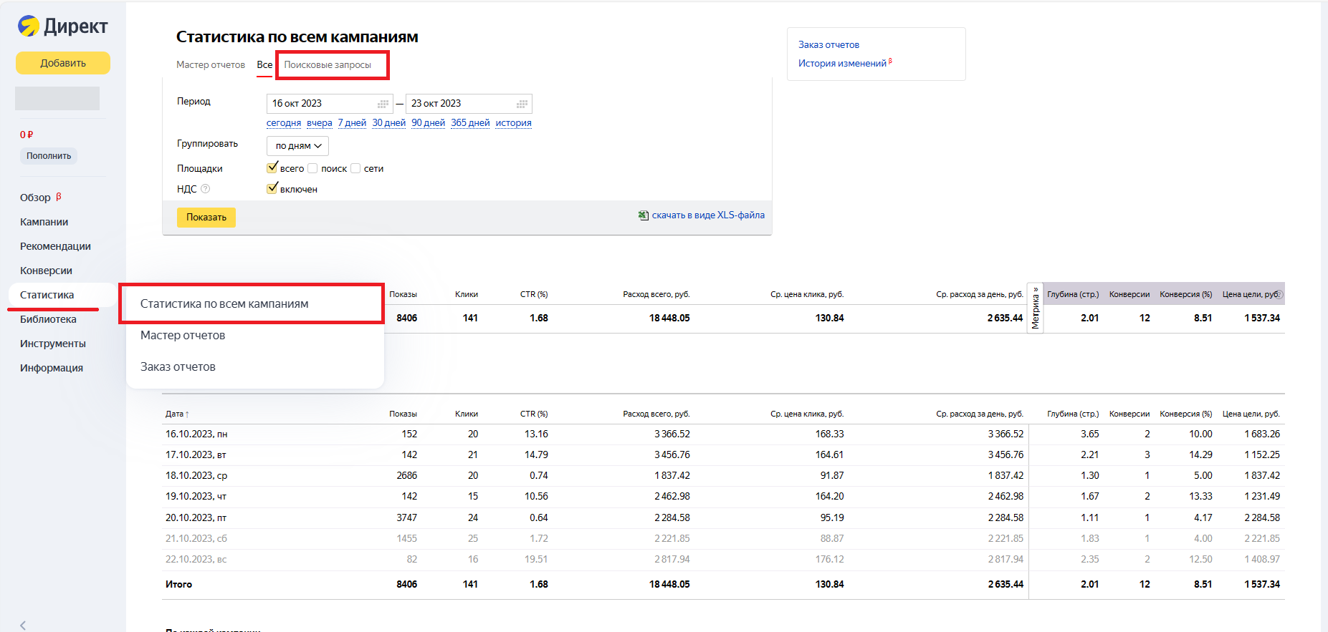Click balance amount '0 ₽'

[27, 135]
